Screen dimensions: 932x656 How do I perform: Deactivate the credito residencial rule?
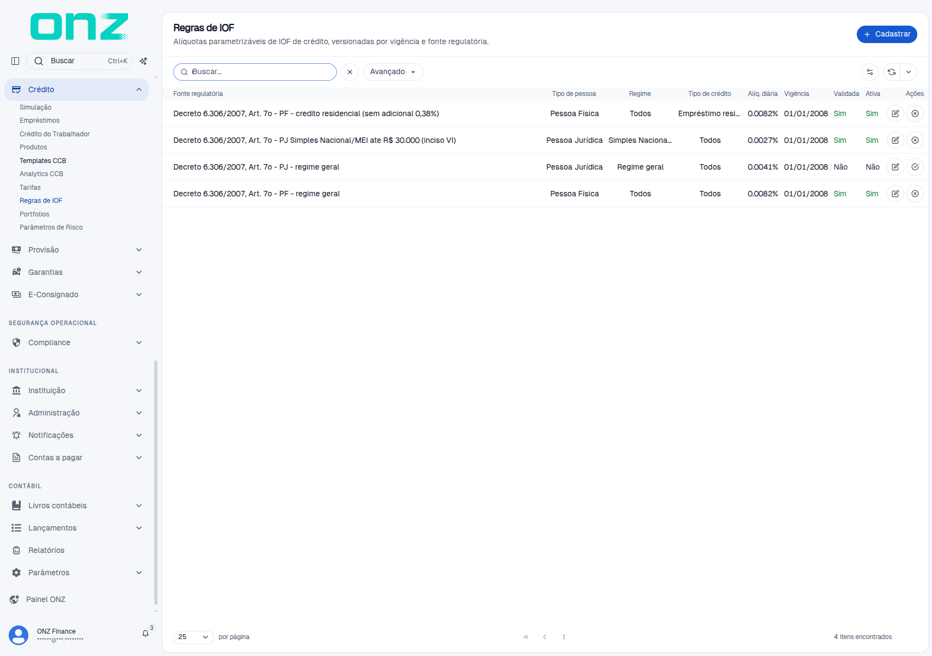915,113
